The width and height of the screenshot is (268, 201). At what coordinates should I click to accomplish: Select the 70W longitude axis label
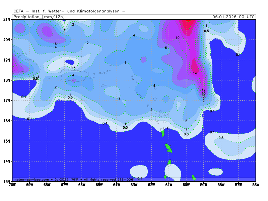(12, 185)
